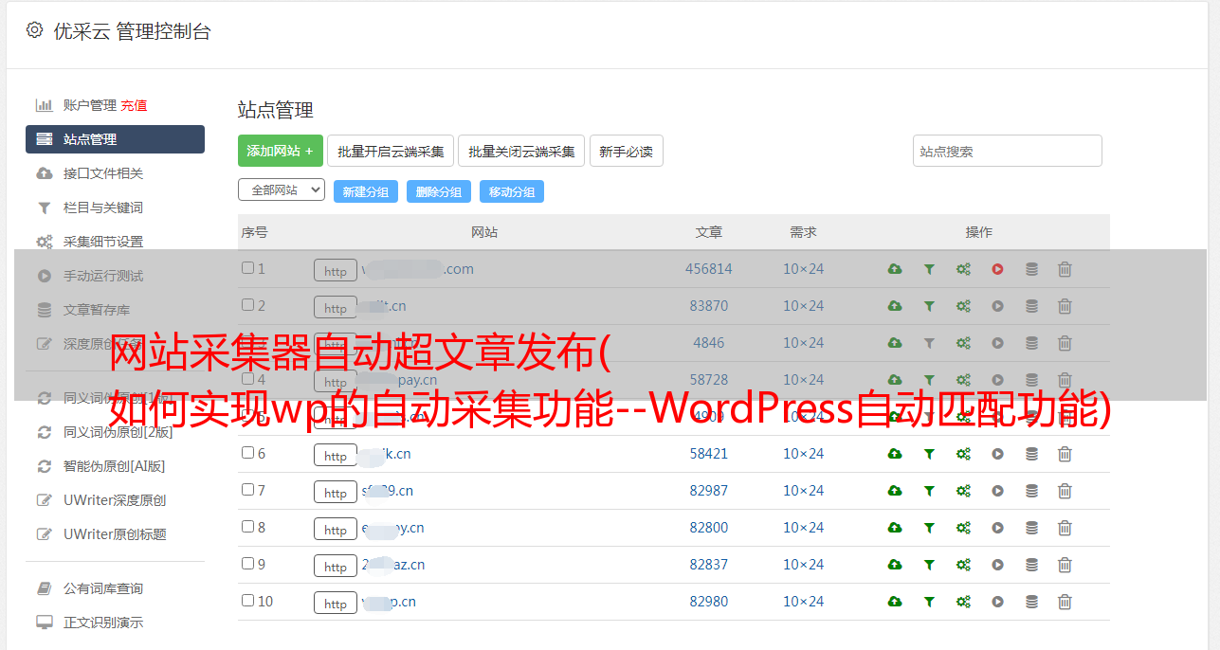1220x650 pixels.
Task: Open gears settings icon in row 3
Action: pyautogui.click(x=963, y=343)
